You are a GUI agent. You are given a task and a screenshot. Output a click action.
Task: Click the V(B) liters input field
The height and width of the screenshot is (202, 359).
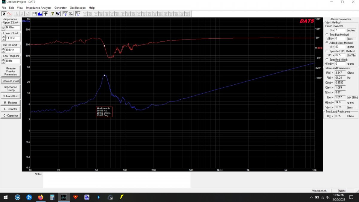(340, 39)
